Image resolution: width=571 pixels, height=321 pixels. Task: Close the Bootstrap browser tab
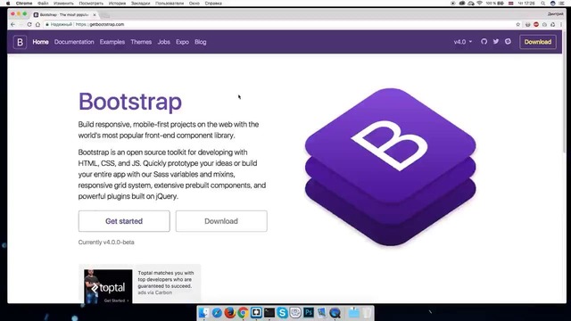coord(95,15)
